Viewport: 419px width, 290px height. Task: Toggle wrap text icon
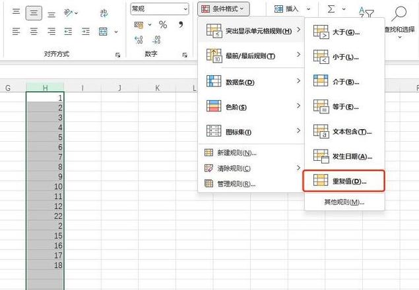click(x=104, y=13)
